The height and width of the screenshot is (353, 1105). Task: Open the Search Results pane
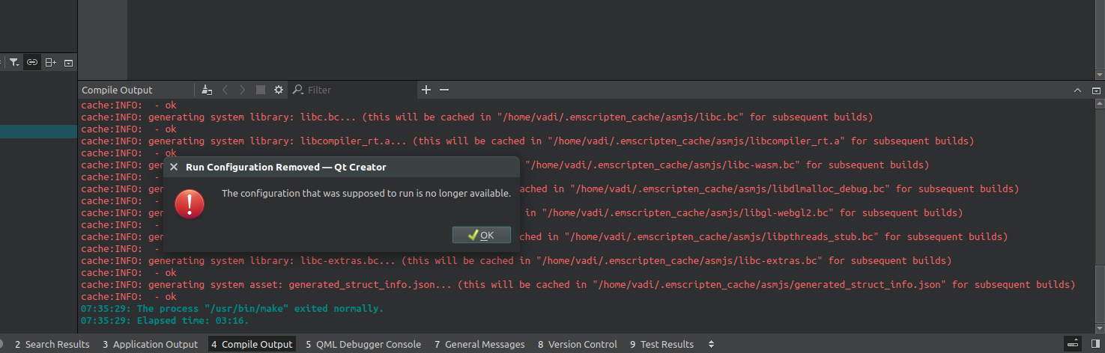pos(52,344)
